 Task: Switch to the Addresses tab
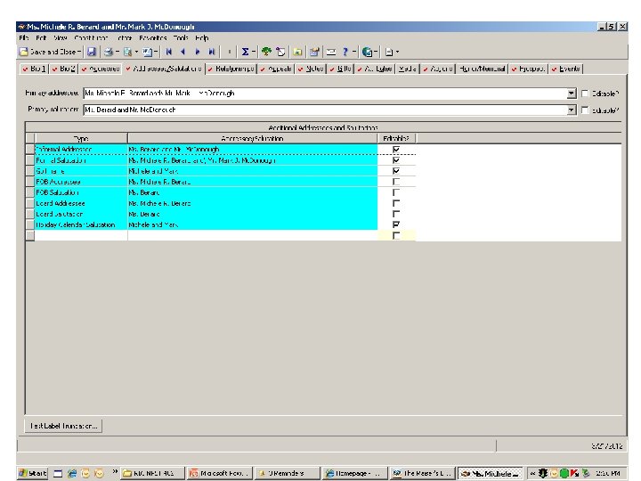point(100,69)
